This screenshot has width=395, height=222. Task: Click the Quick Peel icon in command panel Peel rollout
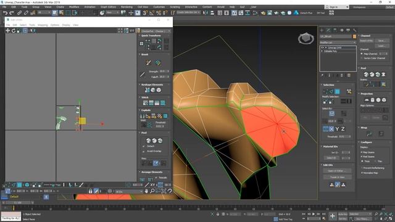pos(366,74)
